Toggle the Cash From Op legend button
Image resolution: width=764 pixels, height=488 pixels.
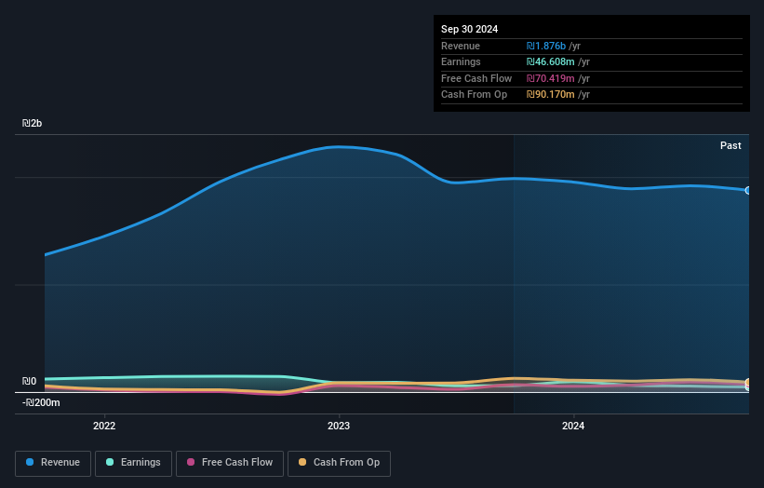tap(339, 463)
